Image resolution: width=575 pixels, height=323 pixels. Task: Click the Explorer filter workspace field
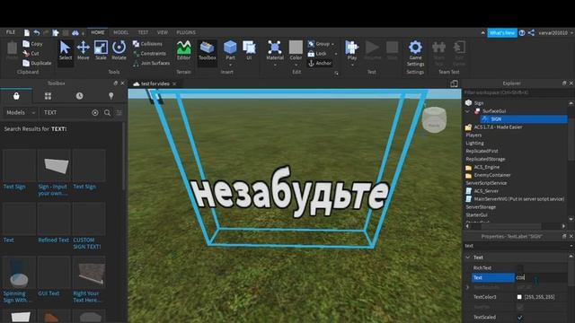[x=516, y=92]
